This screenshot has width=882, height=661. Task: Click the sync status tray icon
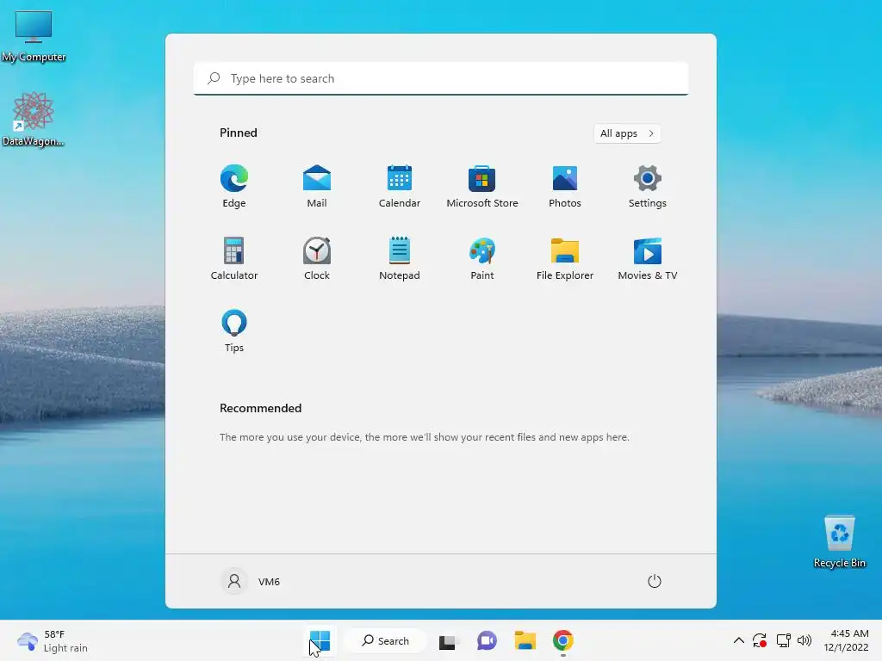point(760,640)
